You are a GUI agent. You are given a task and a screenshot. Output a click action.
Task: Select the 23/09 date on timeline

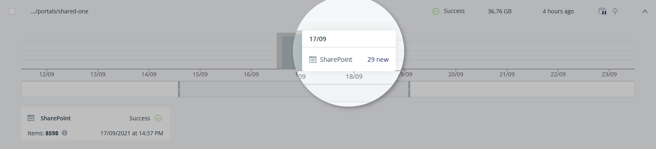coord(609,74)
